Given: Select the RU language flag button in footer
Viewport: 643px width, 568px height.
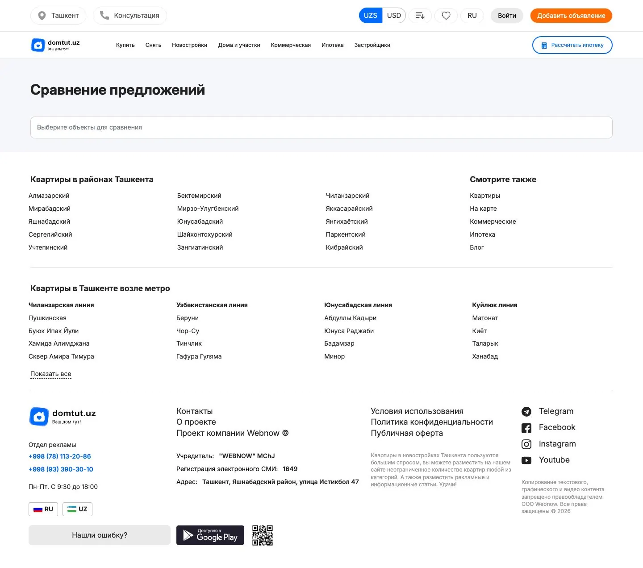Looking at the screenshot, I should [43, 509].
